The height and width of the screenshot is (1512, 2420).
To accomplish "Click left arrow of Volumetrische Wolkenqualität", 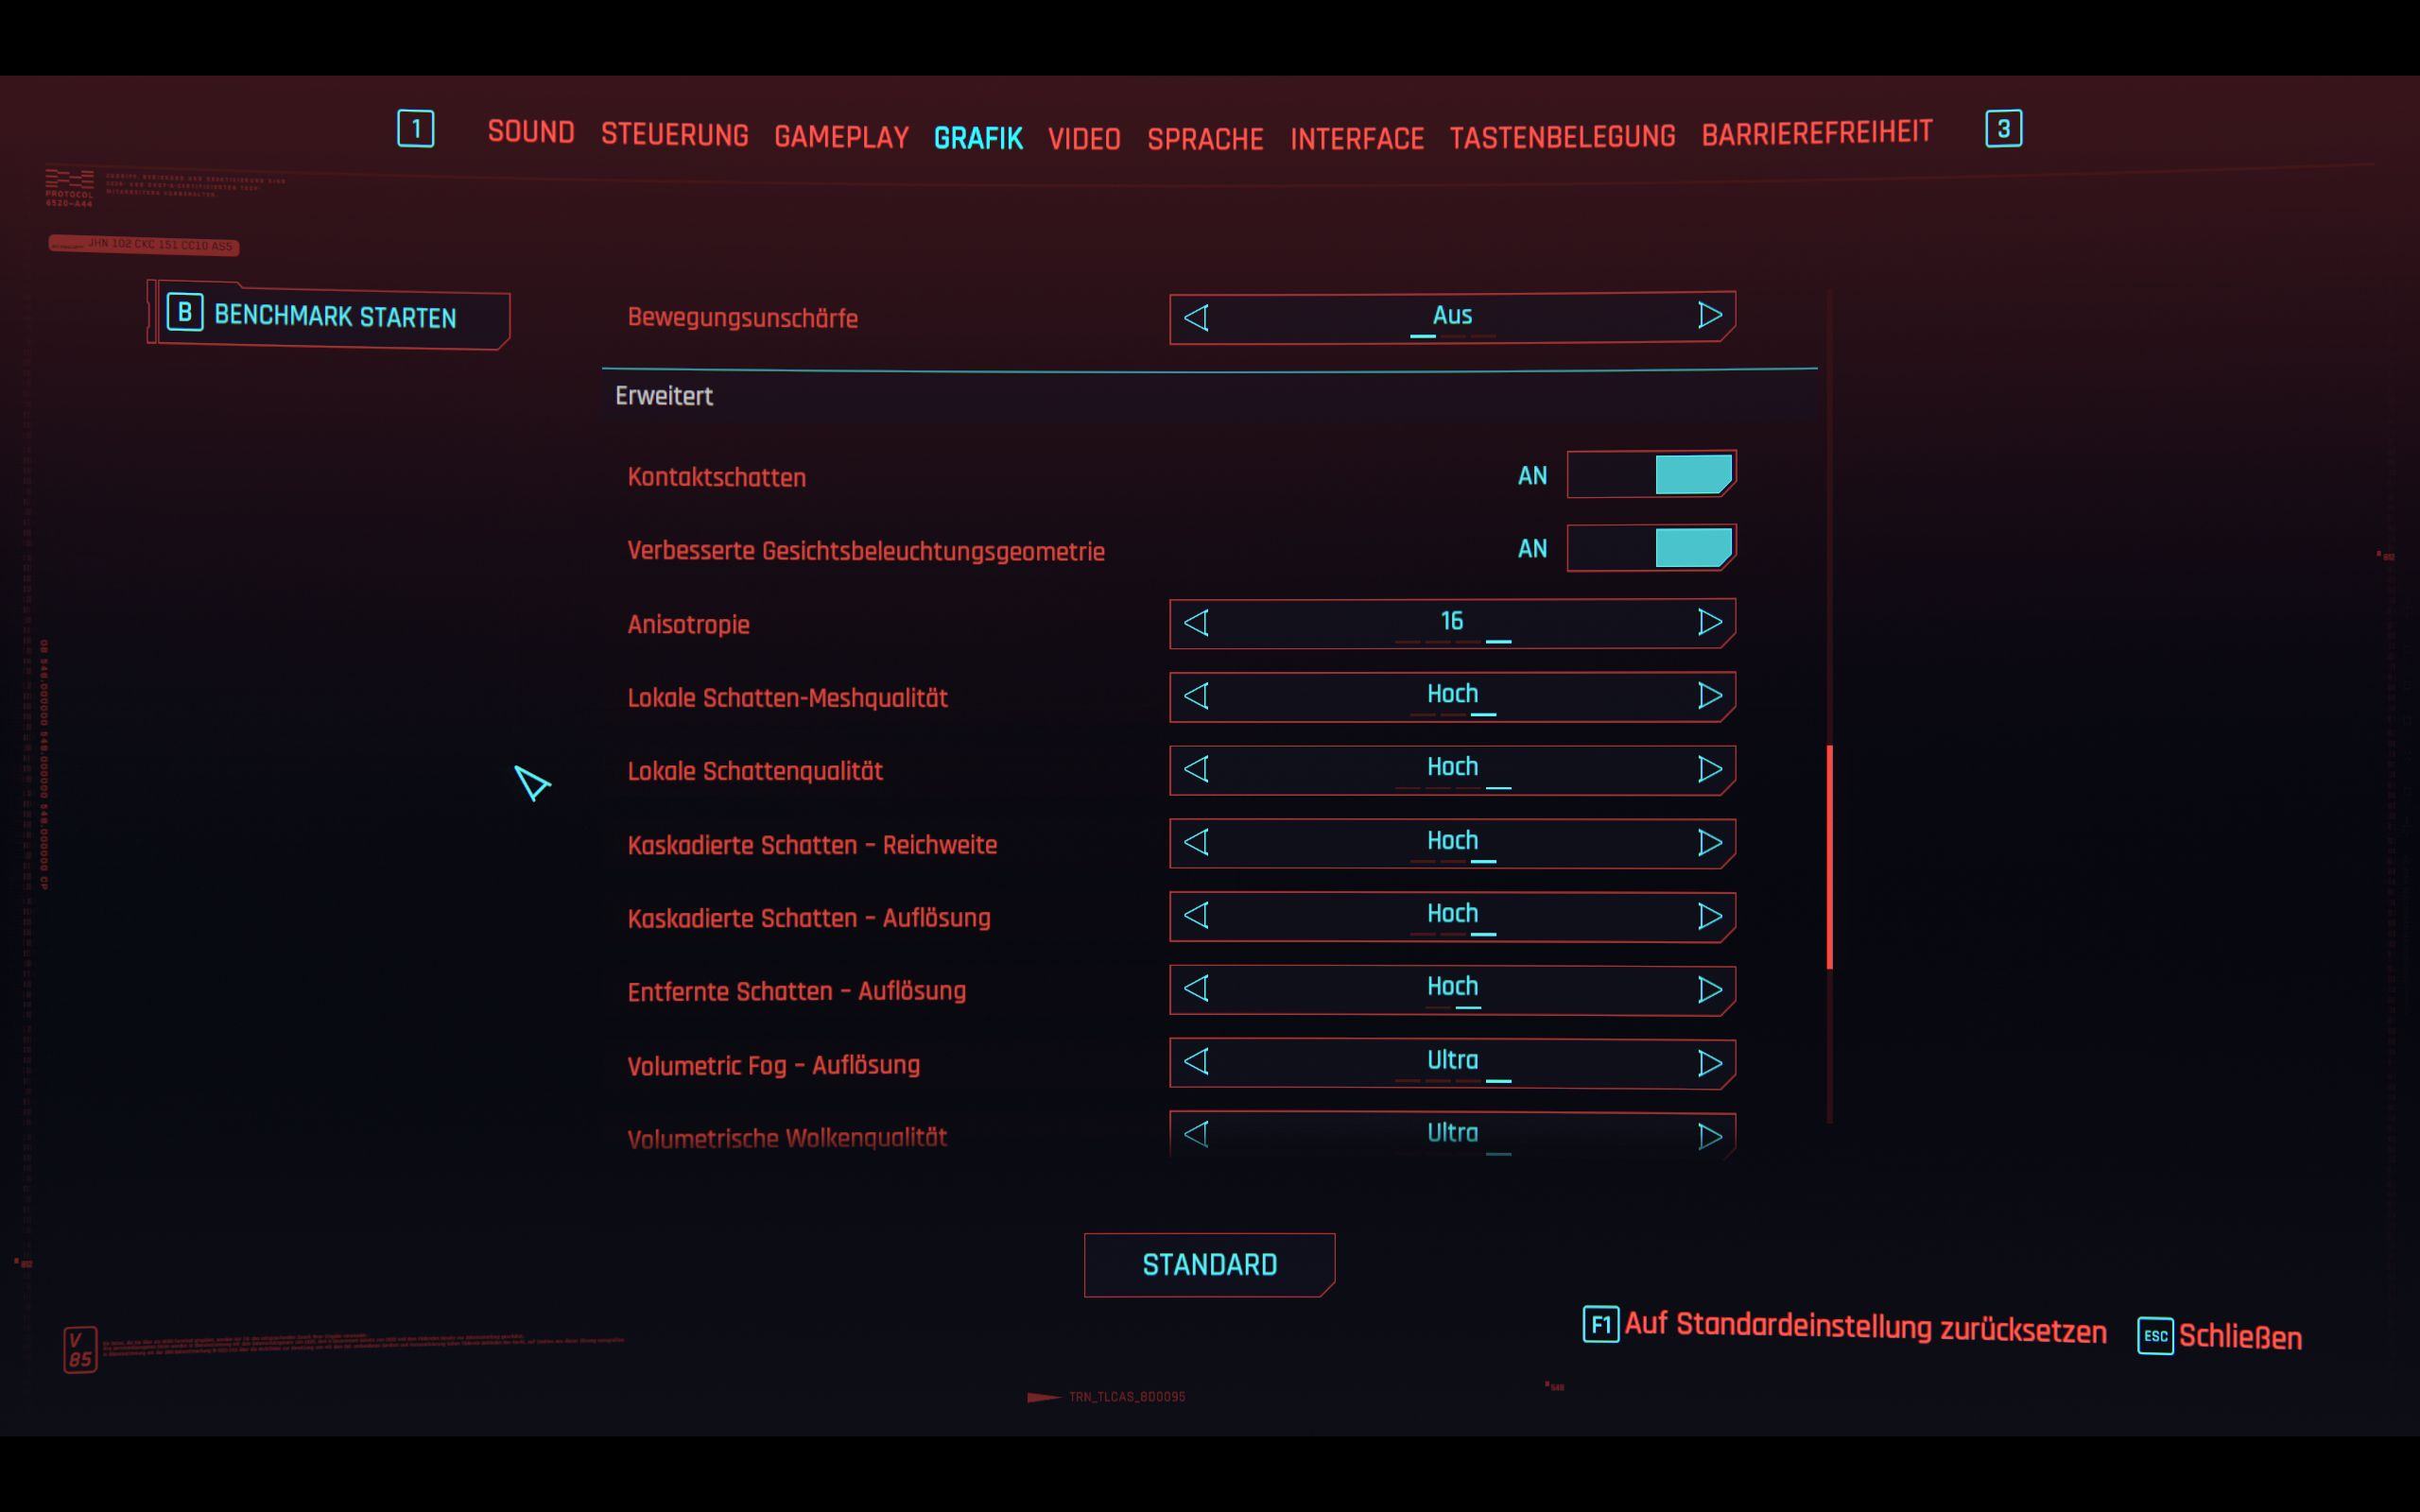I will (x=1196, y=1135).
